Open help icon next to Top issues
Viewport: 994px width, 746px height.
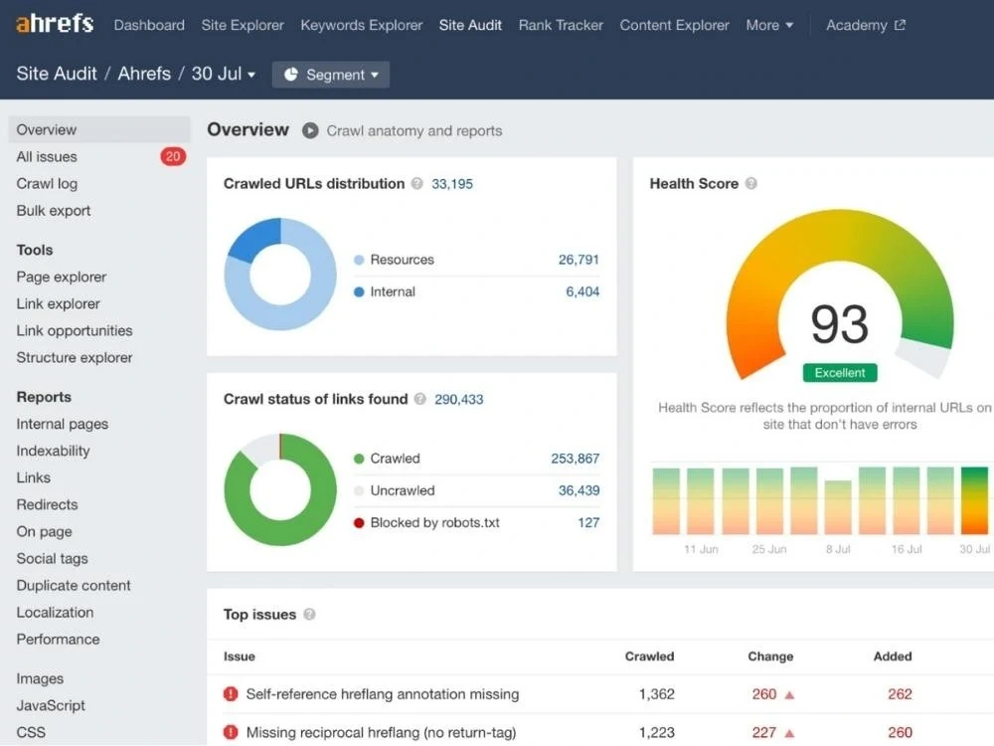pyautogui.click(x=309, y=614)
